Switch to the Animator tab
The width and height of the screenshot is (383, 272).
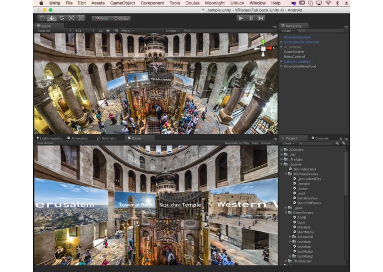[107, 138]
